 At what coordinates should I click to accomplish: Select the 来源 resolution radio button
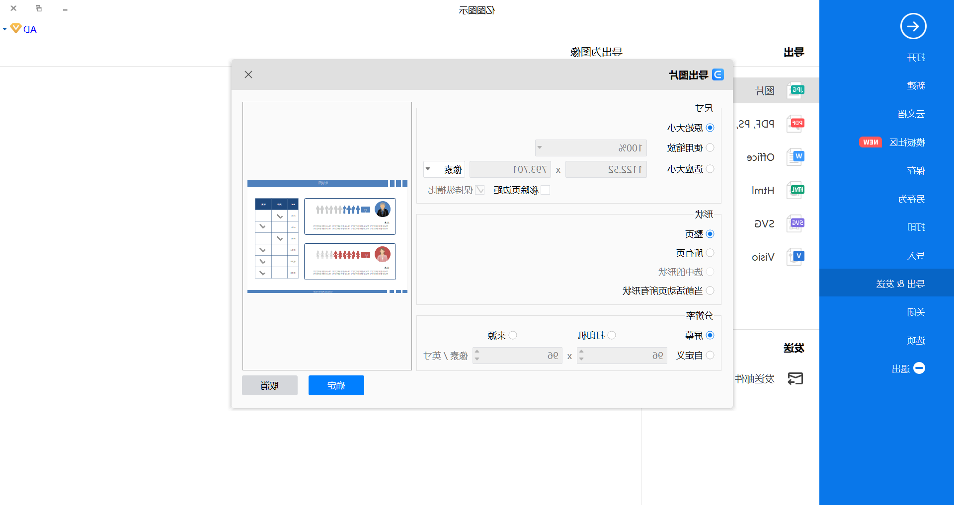[513, 335]
